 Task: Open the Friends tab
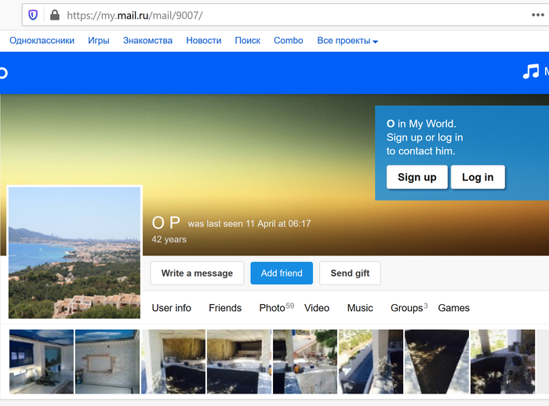tap(225, 308)
